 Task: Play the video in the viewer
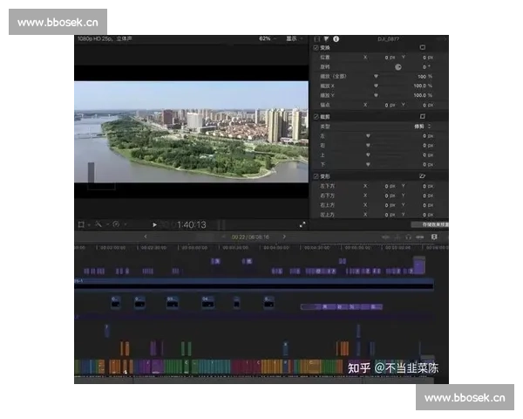(155, 224)
